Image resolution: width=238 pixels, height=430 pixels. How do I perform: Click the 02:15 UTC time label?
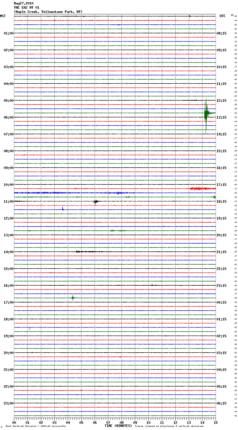pos(221,336)
